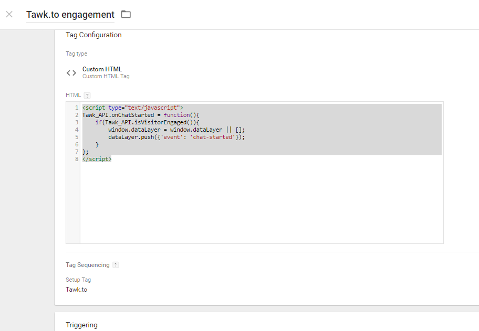
Task: Click the closing script tag line
Action: tap(97, 159)
